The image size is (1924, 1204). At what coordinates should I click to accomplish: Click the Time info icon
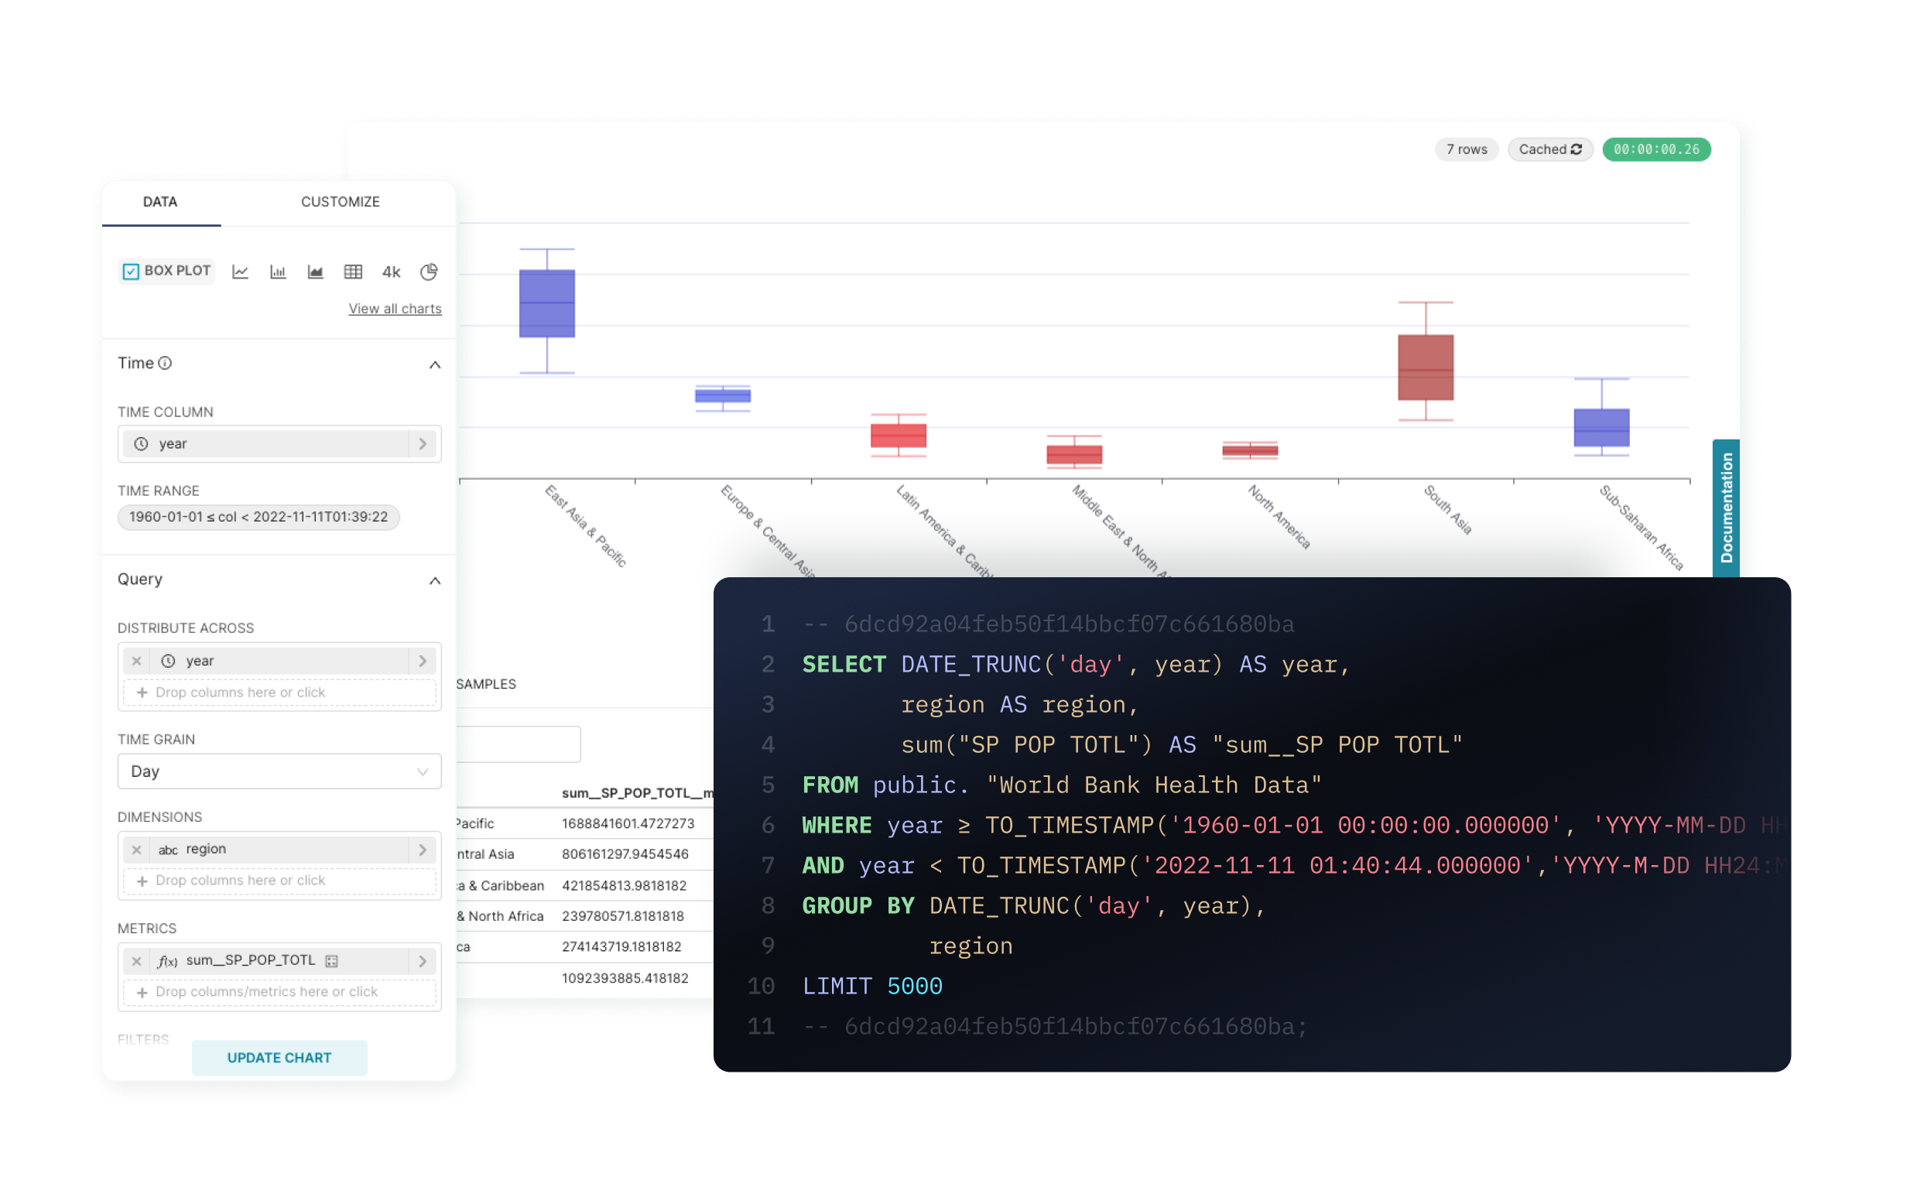165,363
